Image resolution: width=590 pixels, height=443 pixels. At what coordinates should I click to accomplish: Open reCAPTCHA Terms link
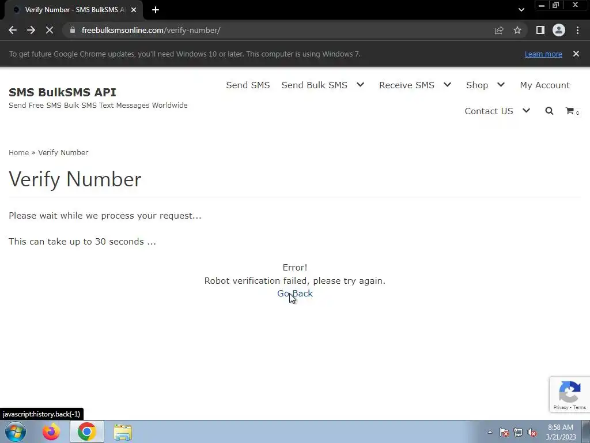(x=580, y=407)
